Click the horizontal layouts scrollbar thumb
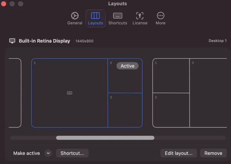The height and width of the screenshot is (164, 231). pyautogui.click(x=105, y=137)
